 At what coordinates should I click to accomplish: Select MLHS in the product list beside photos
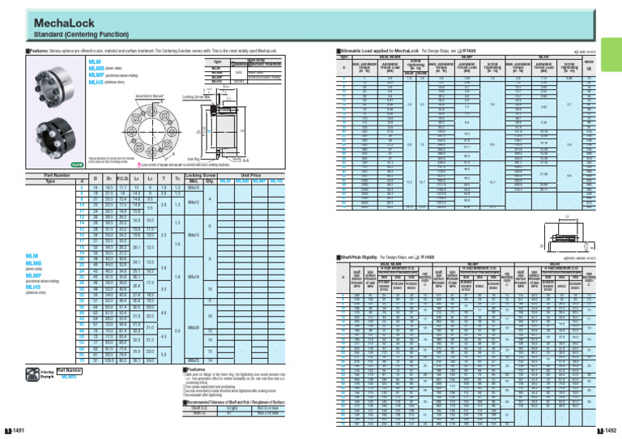coord(96,82)
